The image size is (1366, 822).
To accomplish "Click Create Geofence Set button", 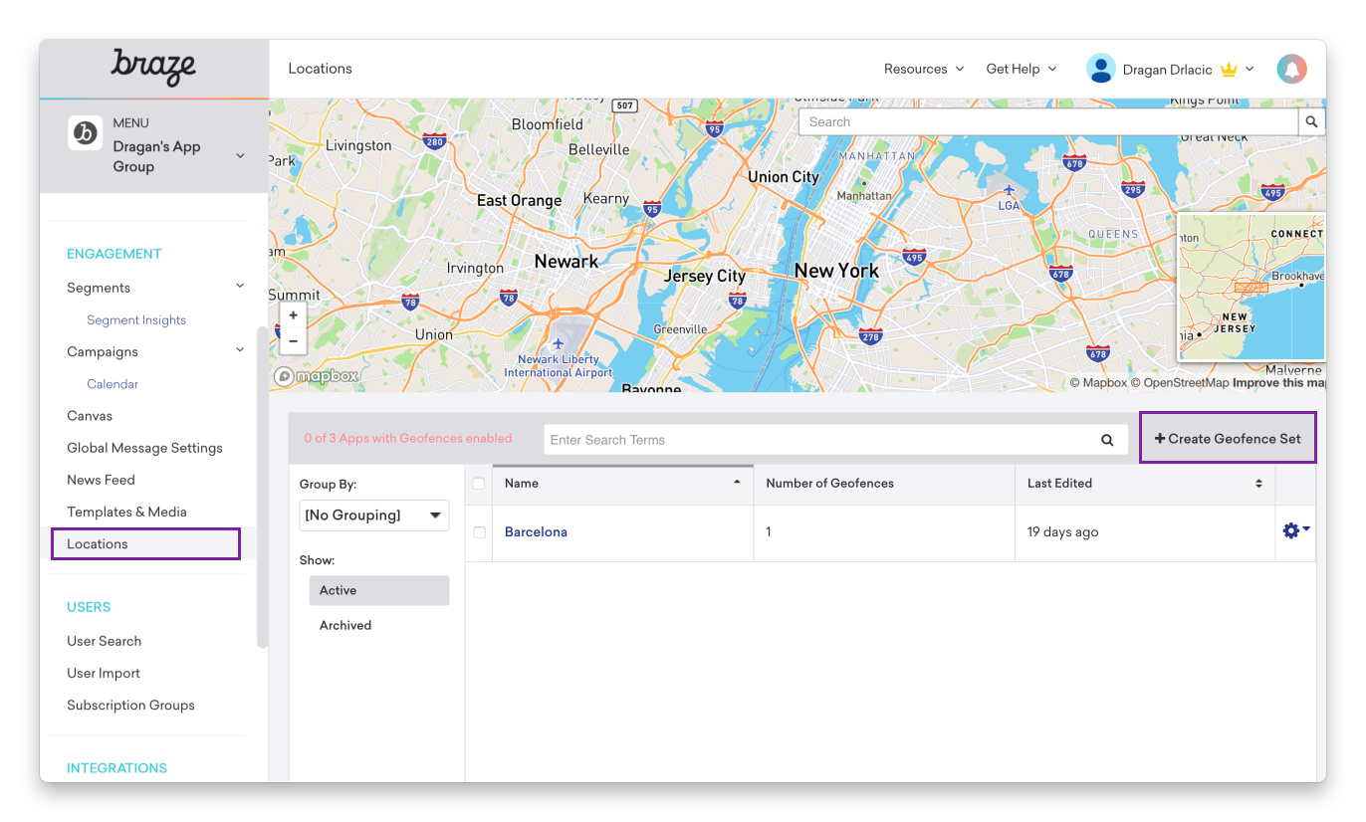I will tap(1228, 438).
